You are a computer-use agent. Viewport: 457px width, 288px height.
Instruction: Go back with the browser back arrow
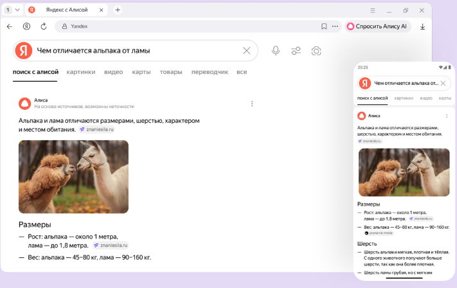click(10, 26)
